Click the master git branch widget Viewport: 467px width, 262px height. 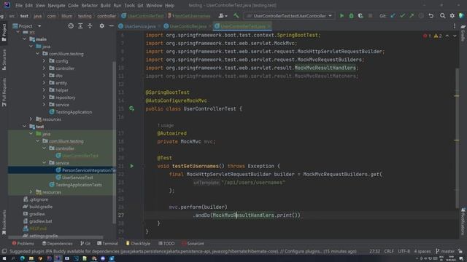click(445, 251)
